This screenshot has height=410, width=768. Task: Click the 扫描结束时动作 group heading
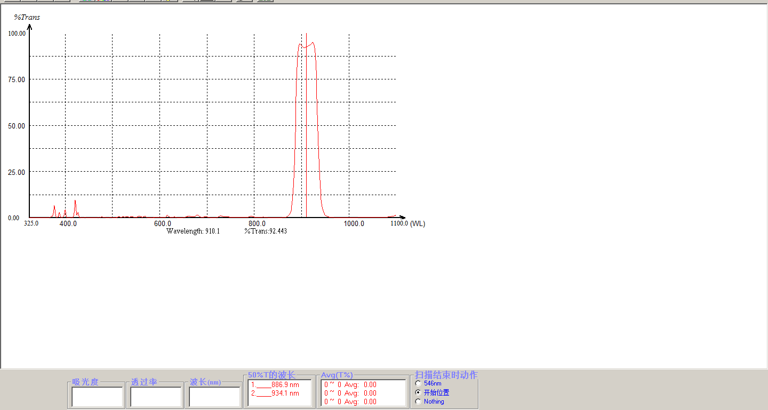click(x=446, y=375)
